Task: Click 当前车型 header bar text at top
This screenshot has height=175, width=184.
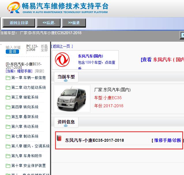Action: pos(41,33)
